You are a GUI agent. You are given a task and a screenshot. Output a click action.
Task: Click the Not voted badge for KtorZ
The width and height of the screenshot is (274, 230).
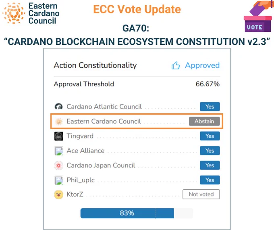click(201, 194)
